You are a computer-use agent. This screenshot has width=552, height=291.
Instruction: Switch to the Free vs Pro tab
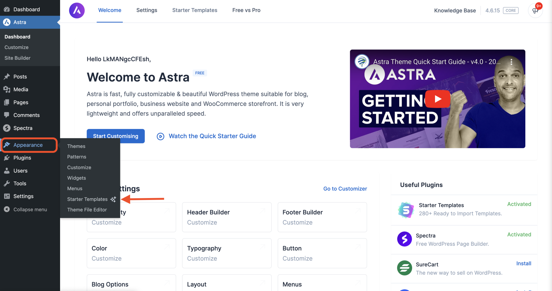246,10
